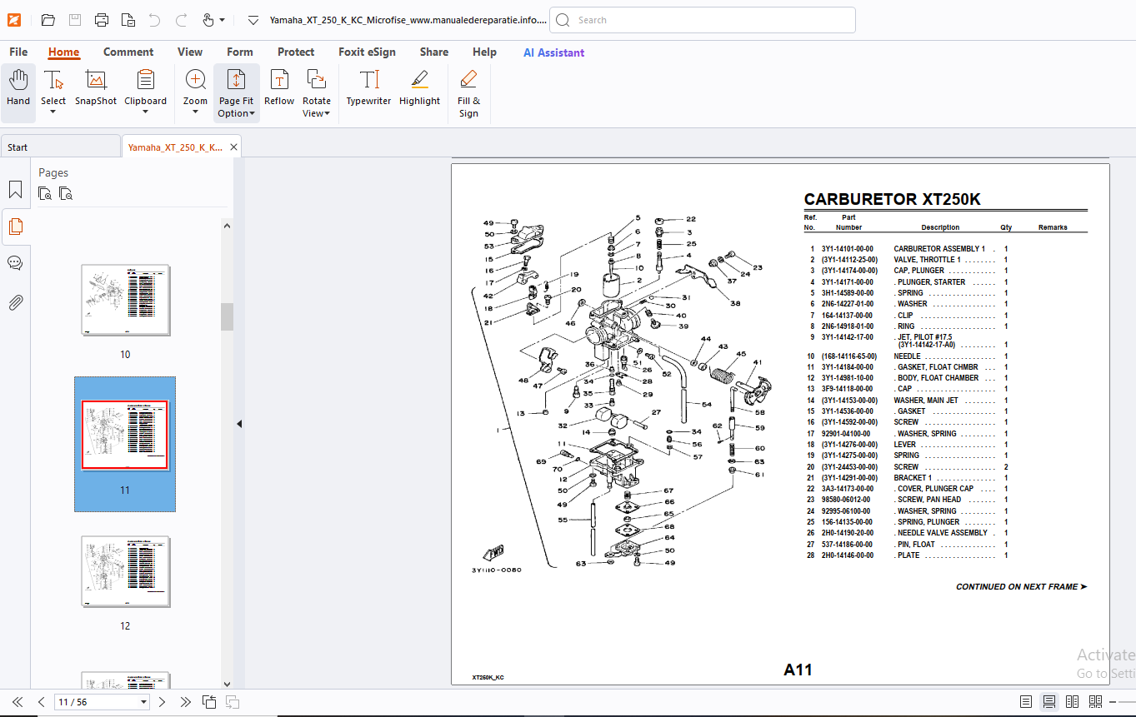Viewport: 1136px width, 717px height.
Task: Collapse the navigation panel with the arrow
Action: [239, 424]
